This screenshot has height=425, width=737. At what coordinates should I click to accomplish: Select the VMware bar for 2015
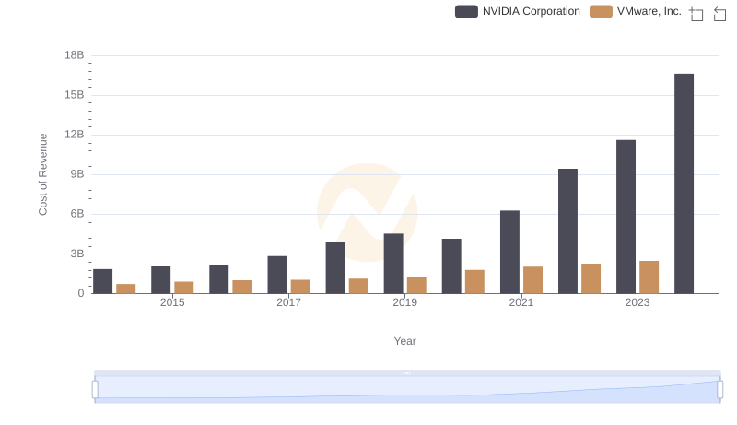[x=183, y=288]
